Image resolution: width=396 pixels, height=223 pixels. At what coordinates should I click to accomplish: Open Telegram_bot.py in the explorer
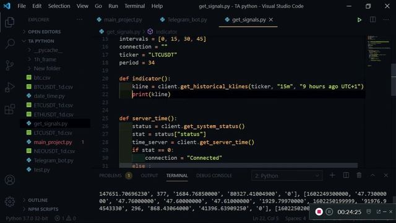[x=54, y=160]
